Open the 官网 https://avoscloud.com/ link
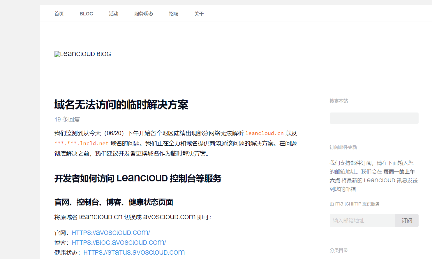 point(111,233)
